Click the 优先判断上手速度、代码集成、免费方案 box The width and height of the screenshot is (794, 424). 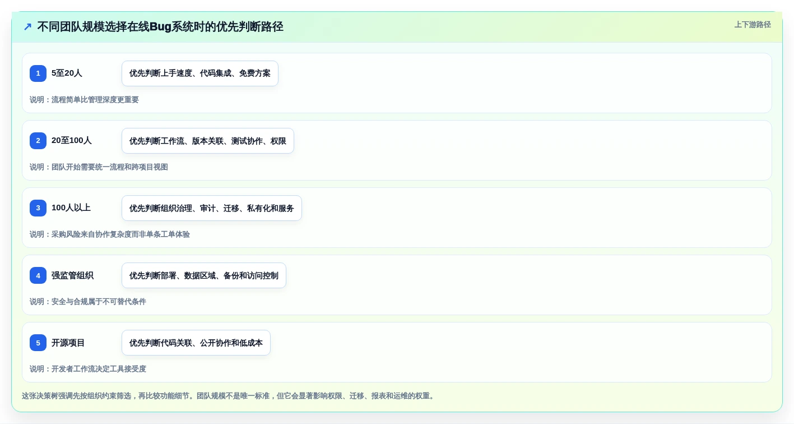200,73
